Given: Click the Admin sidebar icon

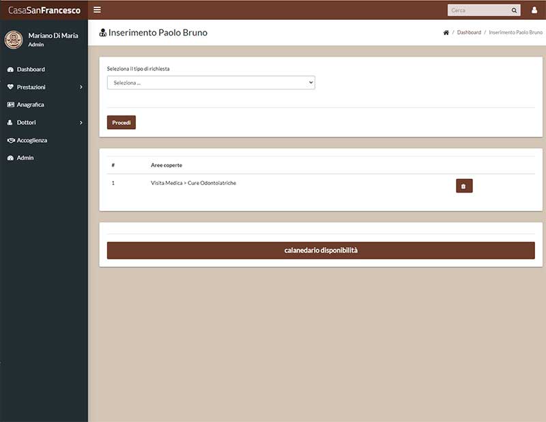Looking at the screenshot, I should (x=10, y=158).
